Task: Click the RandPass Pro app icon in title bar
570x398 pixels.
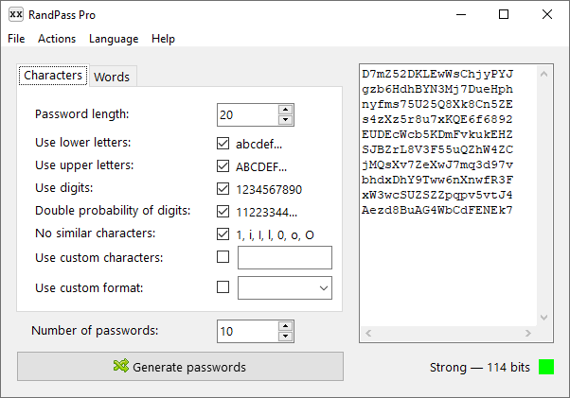Action: (x=16, y=14)
